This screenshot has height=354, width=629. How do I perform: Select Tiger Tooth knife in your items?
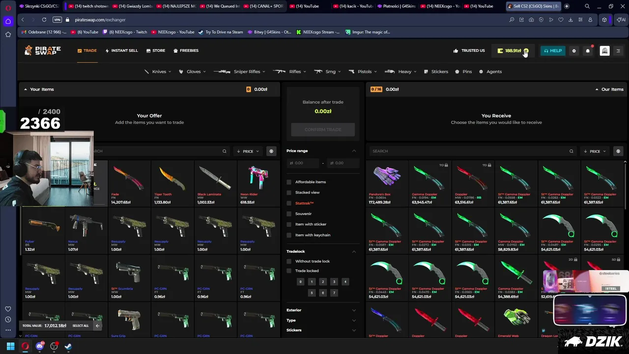tap(172, 183)
